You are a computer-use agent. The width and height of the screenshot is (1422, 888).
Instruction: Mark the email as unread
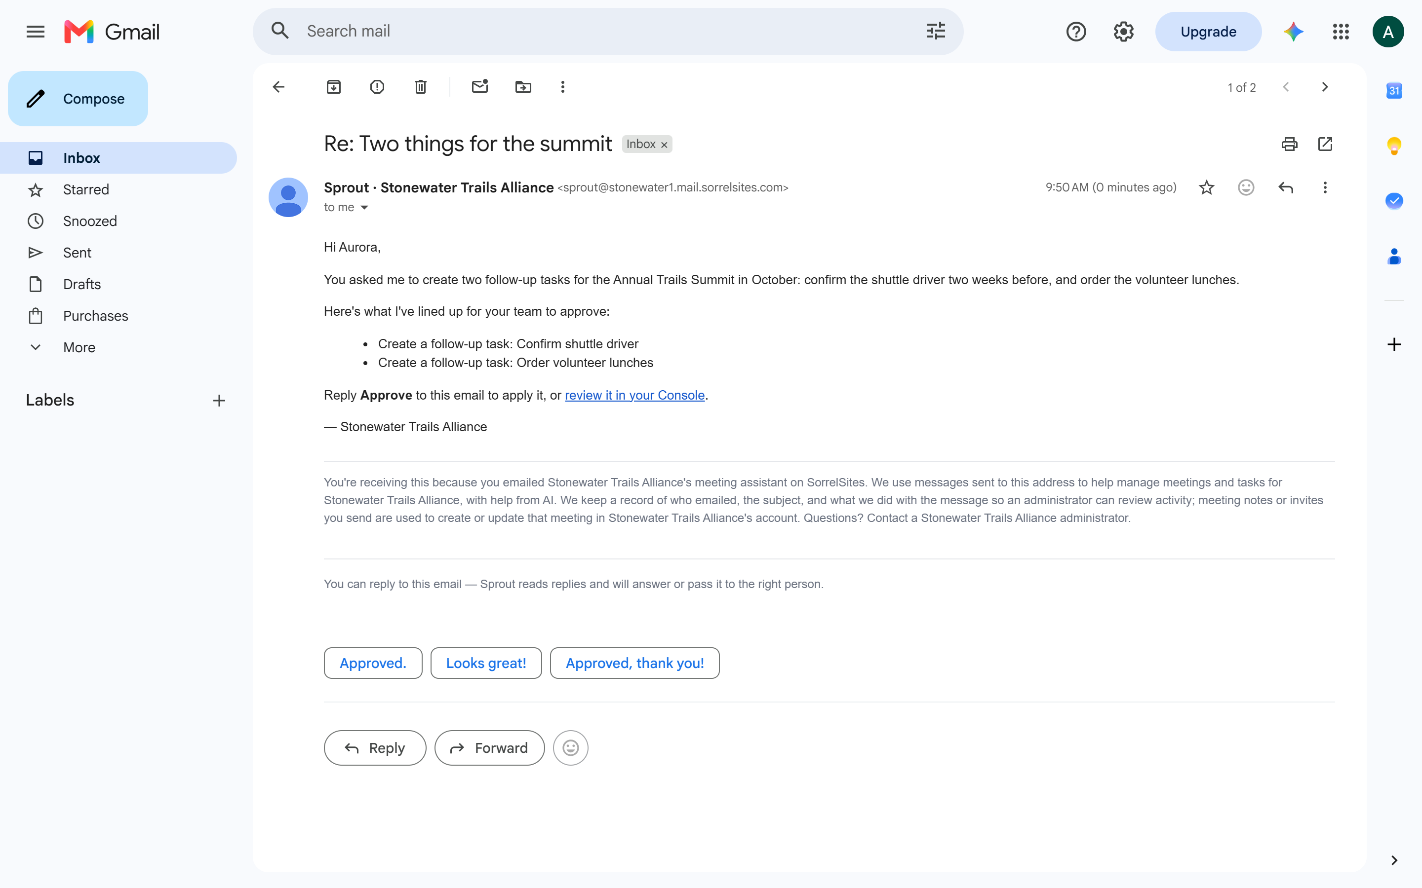point(480,87)
